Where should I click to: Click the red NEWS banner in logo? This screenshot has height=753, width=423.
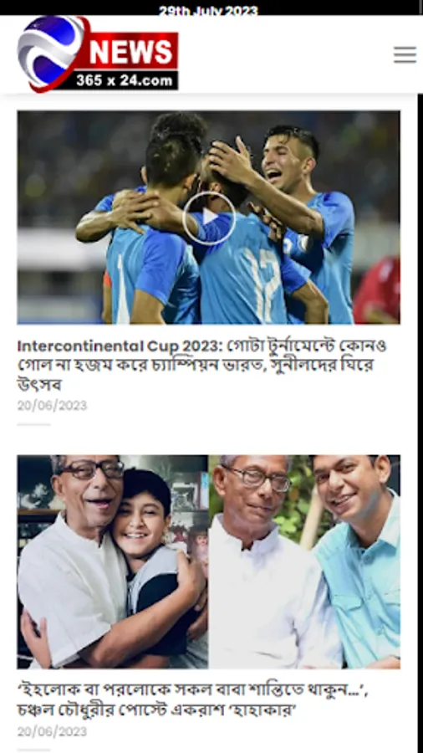pyautogui.click(x=130, y=51)
